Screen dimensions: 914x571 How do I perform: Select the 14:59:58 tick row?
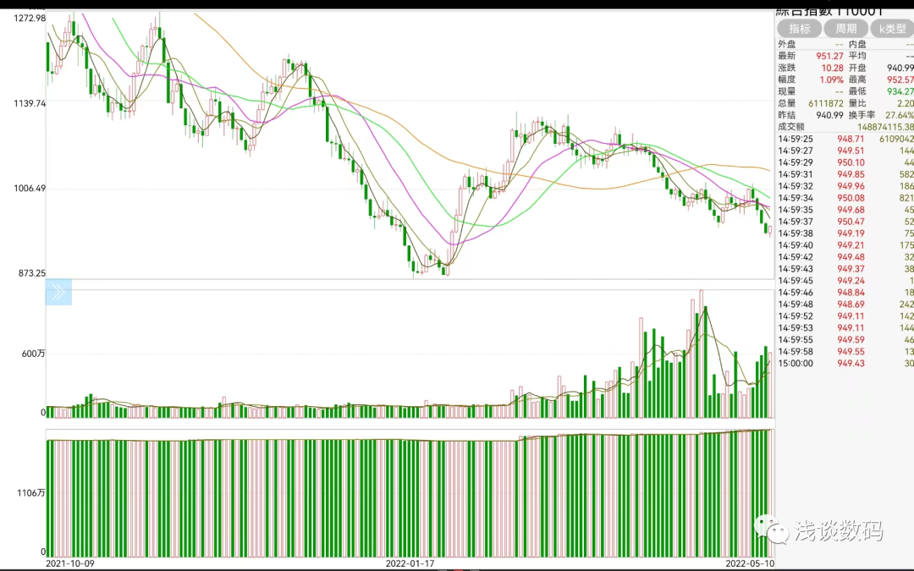click(x=845, y=351)
